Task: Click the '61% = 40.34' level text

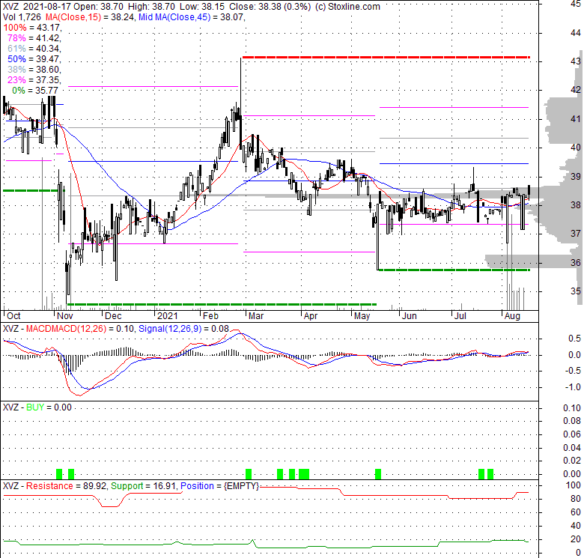Action: point(34,49)
